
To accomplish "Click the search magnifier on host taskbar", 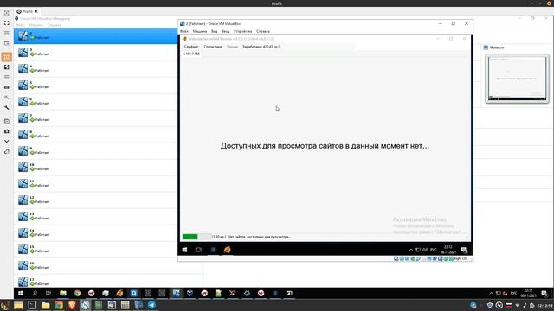I will click(35, 293).
